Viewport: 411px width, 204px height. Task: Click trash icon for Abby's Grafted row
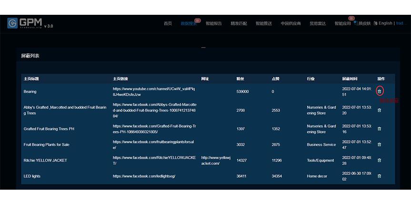pos(379,110)
